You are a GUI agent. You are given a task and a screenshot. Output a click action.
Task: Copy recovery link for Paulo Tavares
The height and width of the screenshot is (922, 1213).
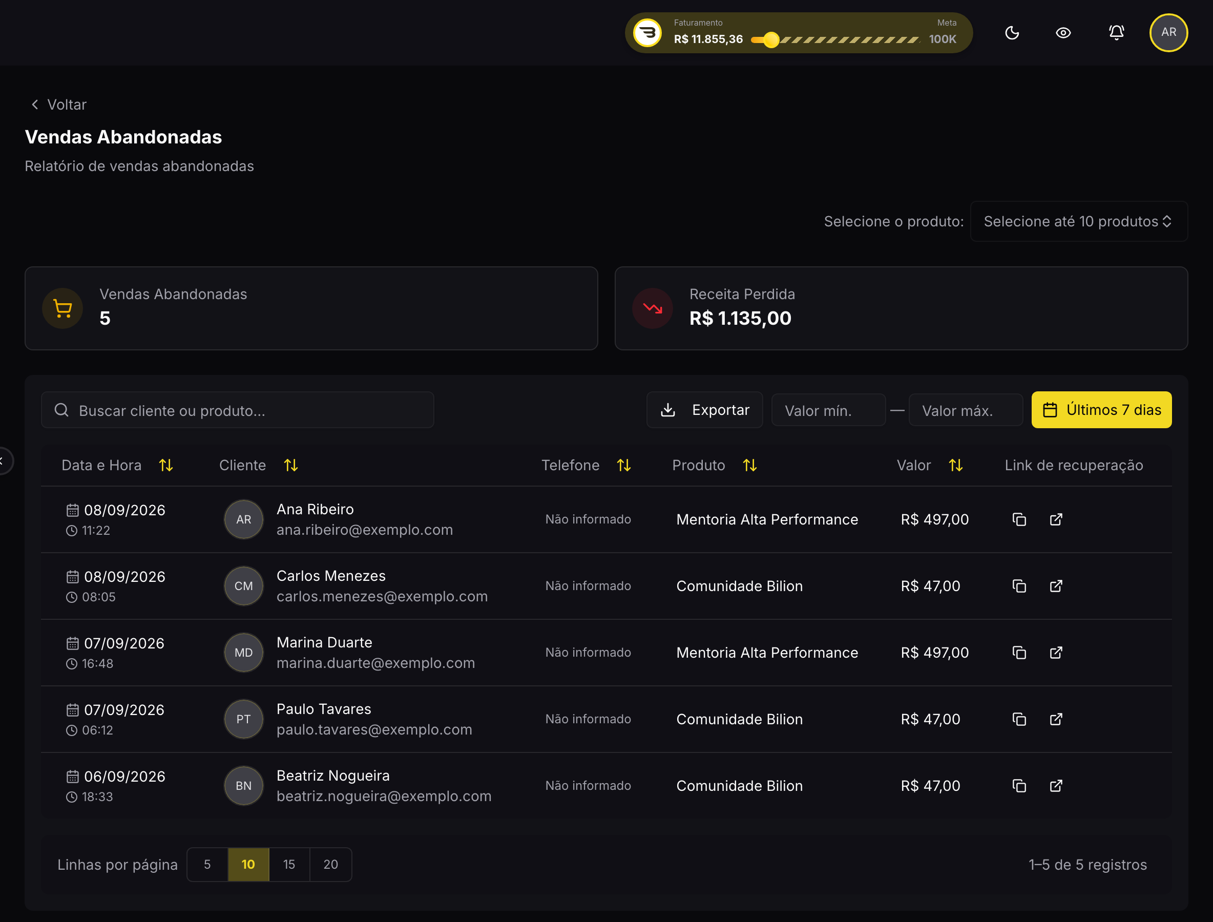point(1019,719)
